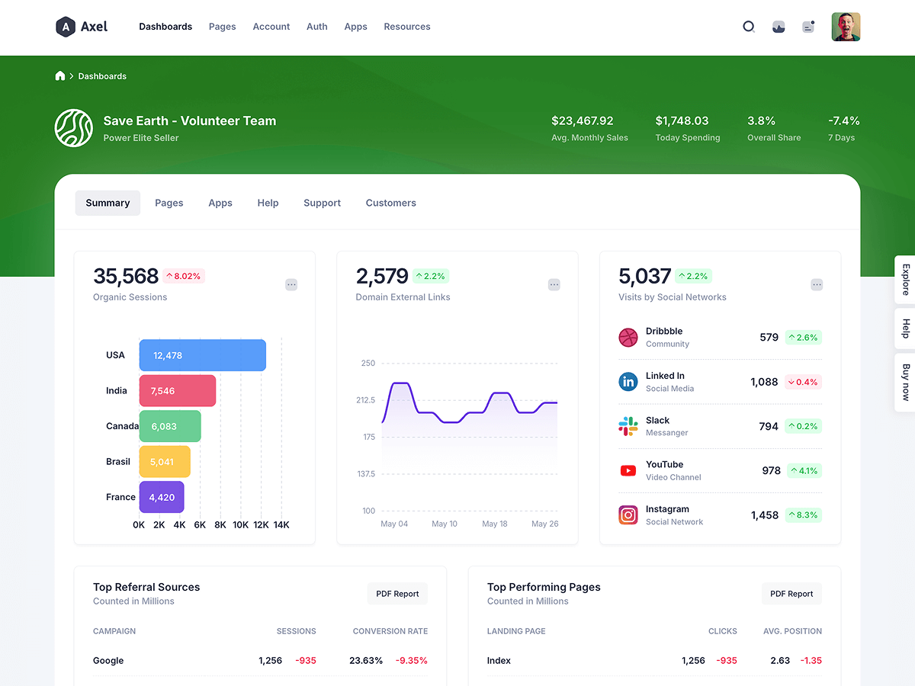This screenshot has width=915, height=686.
Task: Open the Organic Sessions card options menu
Action: pyautogui.click(x=291, y=284)
